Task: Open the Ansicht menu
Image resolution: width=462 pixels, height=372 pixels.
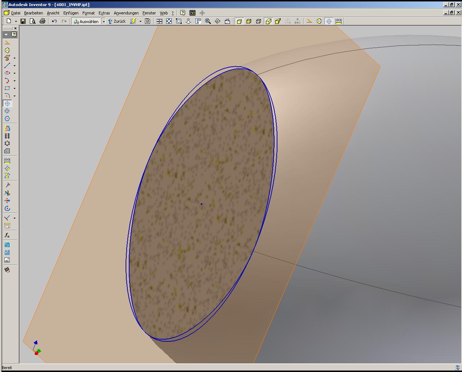Action: click(x=53, y=13)
